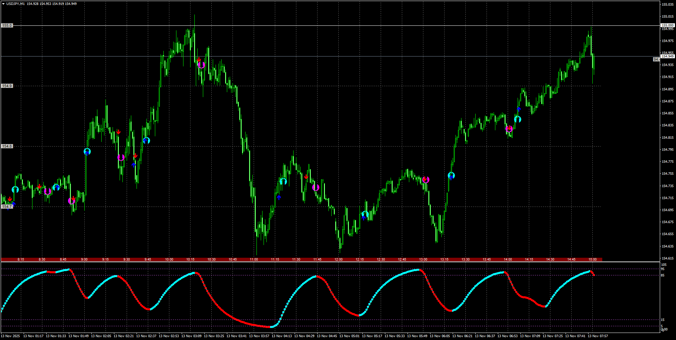Click the 154.8 level label on left
Image resolution: width=676 pixels, height=340 pixels.
[x=7, y=146]
